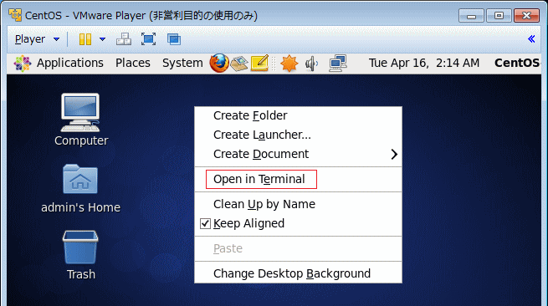Minimize the VMware Player window
Image resolution: width=548 pixels, height=306 pixels.
coord(471,16)
